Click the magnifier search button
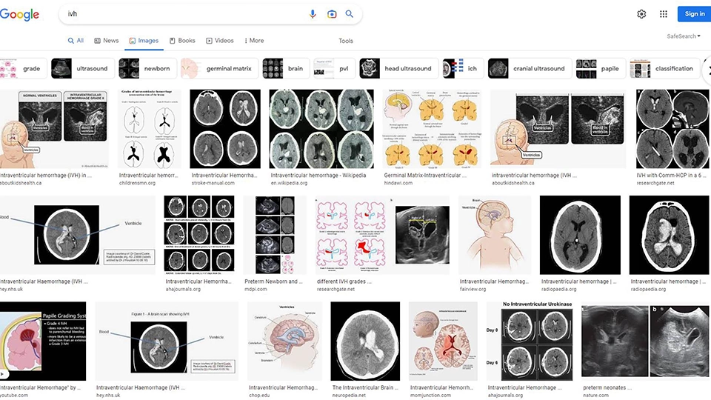 349,14
